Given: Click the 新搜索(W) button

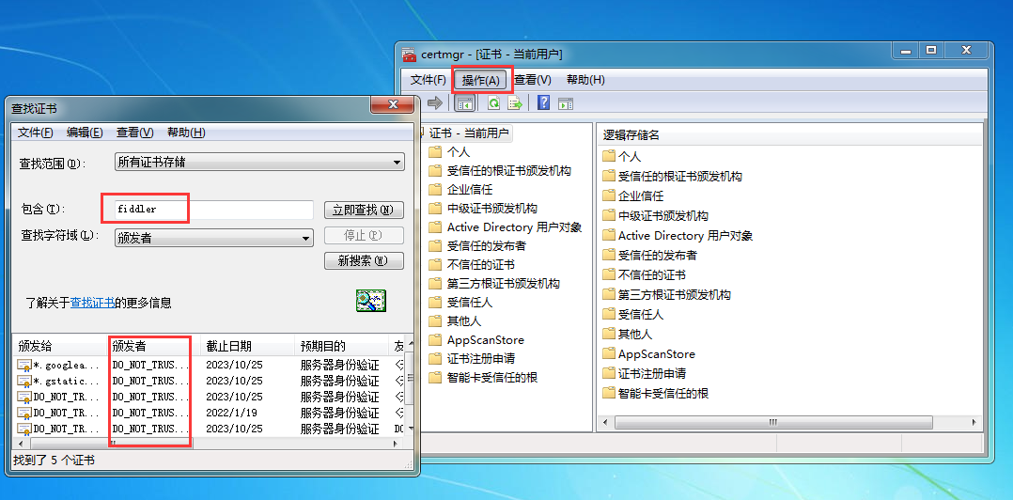Looking at the screenshot, I should [x=364, y=261].
